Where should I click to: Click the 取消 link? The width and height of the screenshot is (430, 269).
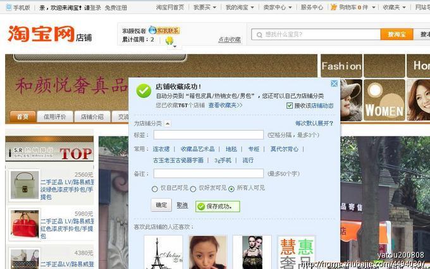(182, 205)
